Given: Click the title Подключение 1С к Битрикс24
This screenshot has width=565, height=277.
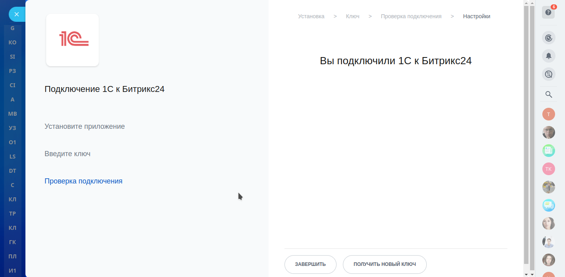Looking at the screenshot, I should pos(104,89).
